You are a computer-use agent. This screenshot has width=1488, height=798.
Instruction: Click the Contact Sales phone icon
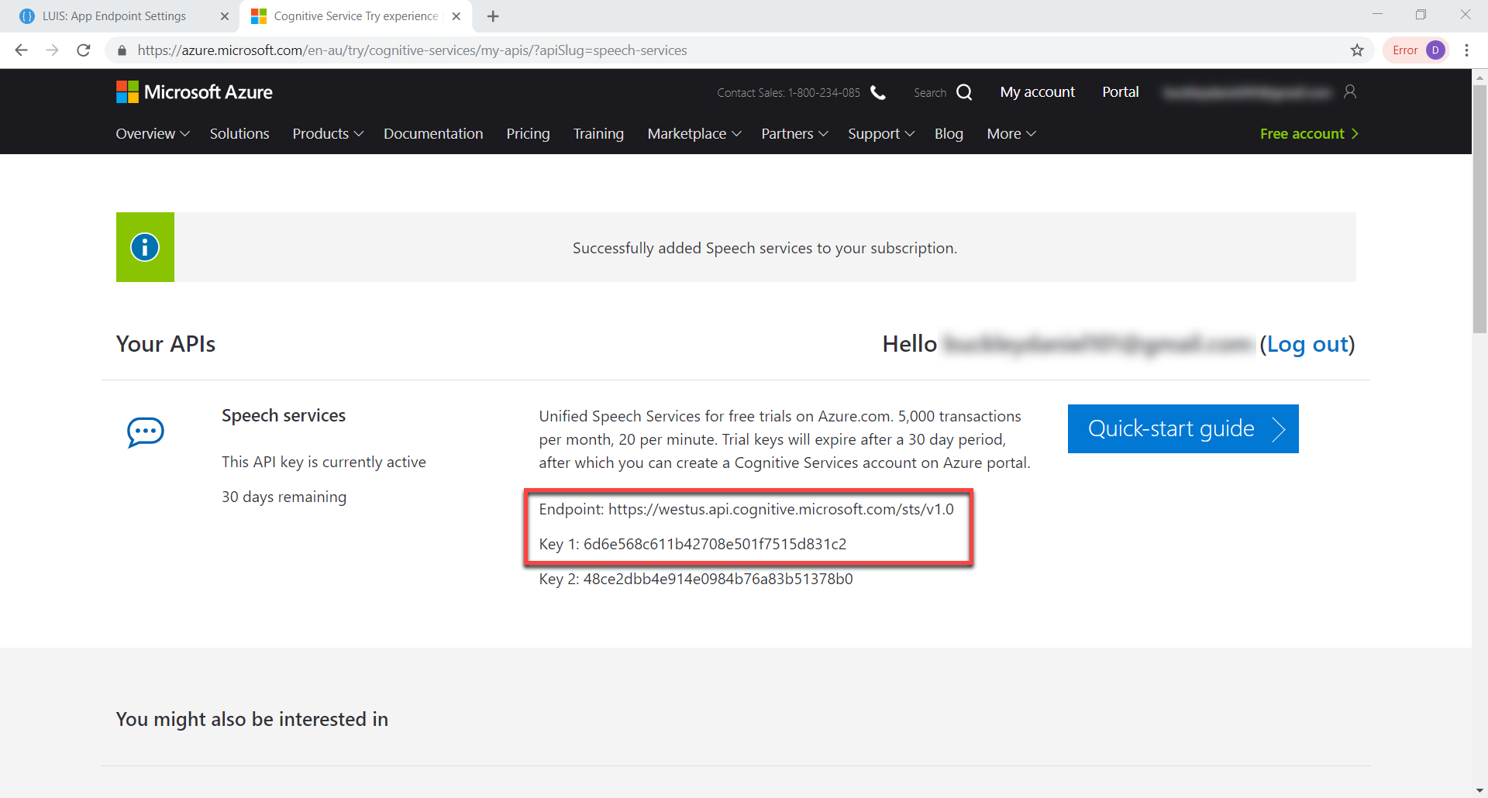click(x=878, y=92)
